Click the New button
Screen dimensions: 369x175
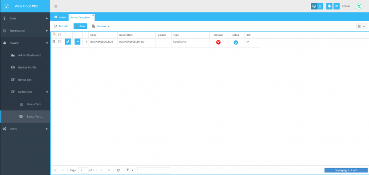click(x=80, y=26)
